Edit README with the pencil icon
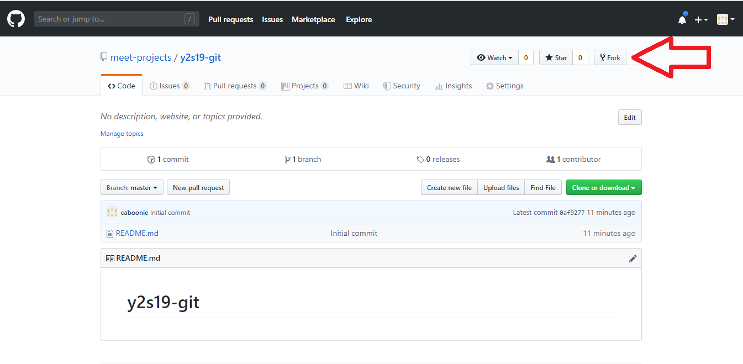743x364 pixels. [x=633, y=259]
